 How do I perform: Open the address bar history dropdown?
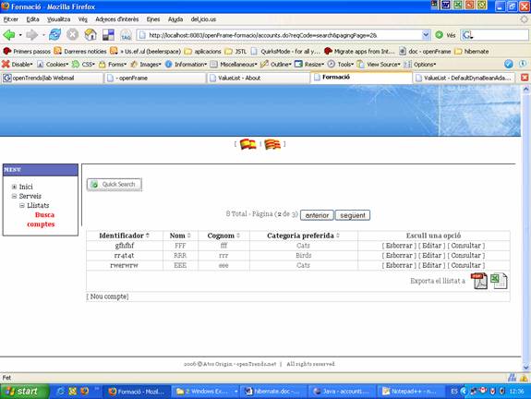426,34
